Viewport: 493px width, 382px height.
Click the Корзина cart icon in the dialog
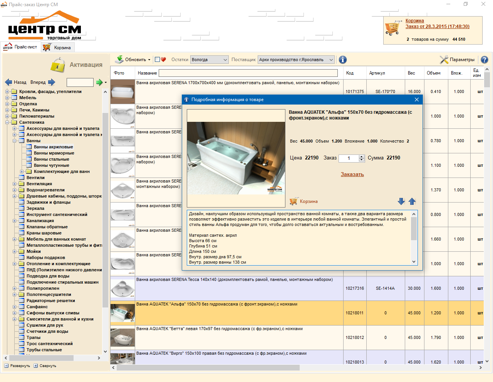pos(293,201)
